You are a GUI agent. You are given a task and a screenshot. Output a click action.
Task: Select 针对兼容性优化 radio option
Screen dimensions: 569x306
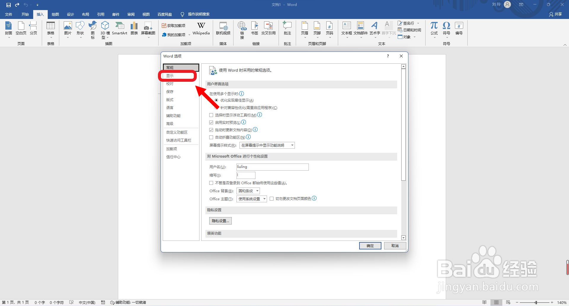[x=217, y=108]
